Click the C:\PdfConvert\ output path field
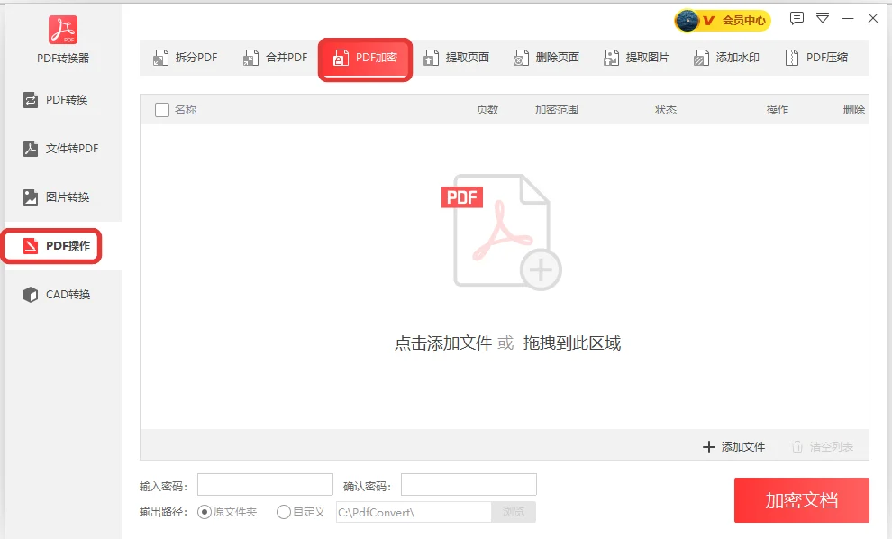892x539 pixels. click(414, 512)
